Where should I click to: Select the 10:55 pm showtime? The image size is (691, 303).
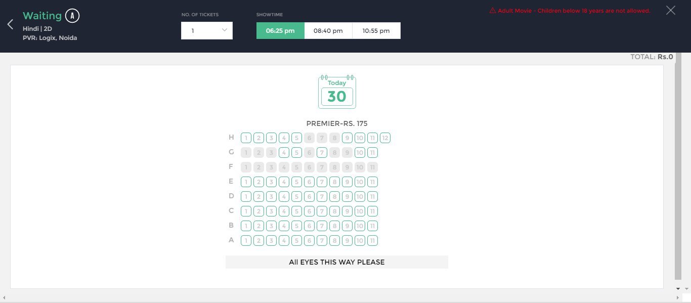(376, 30)
